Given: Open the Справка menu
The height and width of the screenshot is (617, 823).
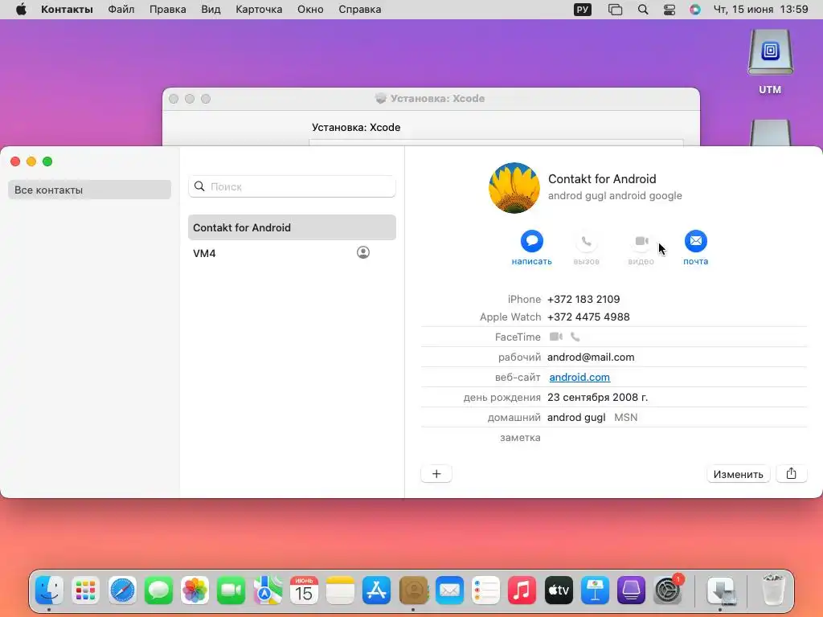Looking at the screenshot, I should pyautogui.click(x=359, y=10).
